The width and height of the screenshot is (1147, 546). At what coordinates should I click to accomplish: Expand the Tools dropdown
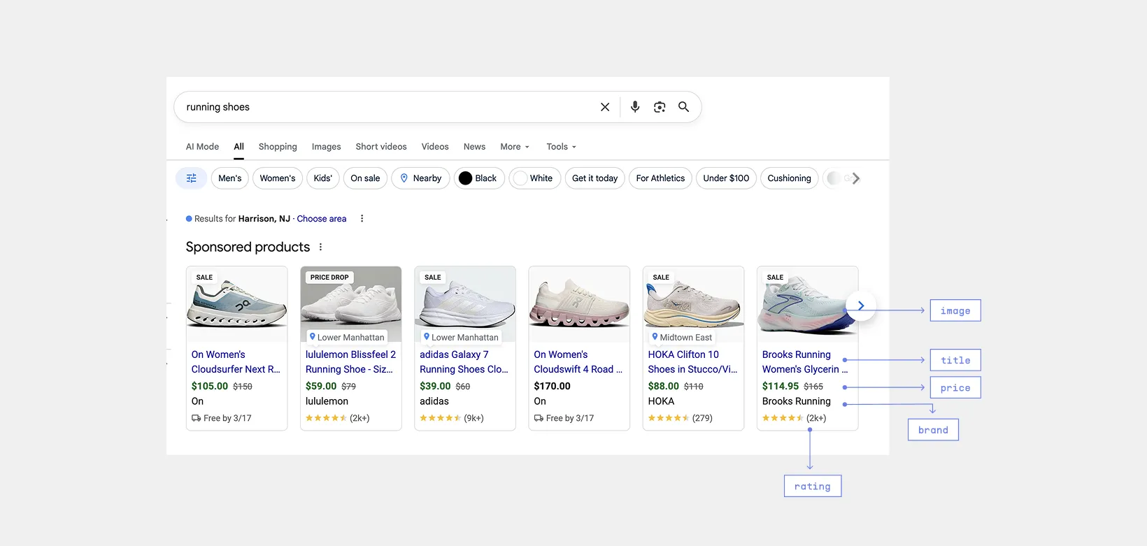click(561, 147)
